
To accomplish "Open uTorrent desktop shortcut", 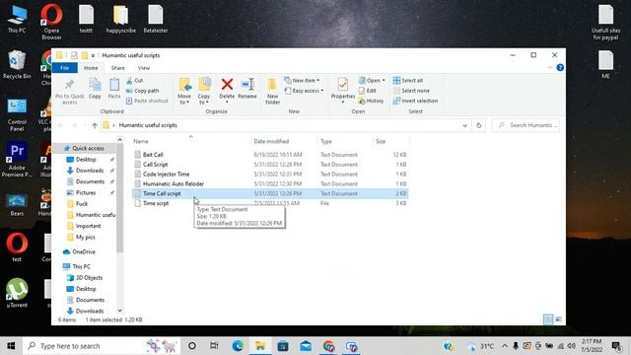I will [17, 293].
